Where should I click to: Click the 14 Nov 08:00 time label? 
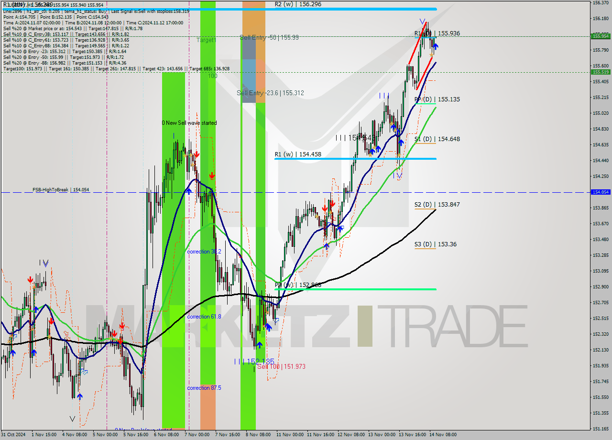[443, 435]
